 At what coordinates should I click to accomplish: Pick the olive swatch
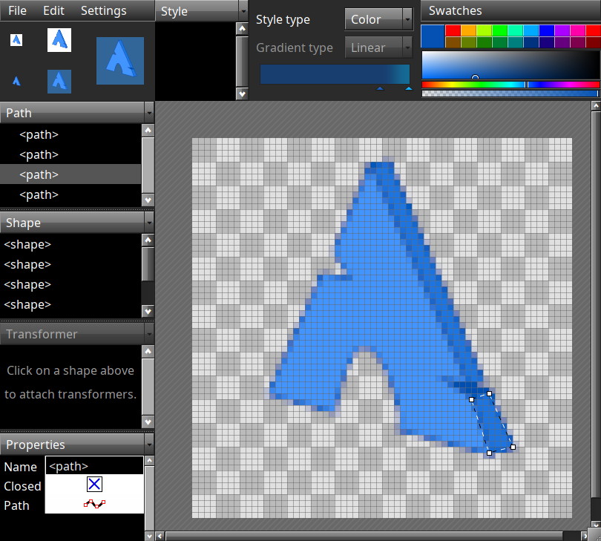tap(468, 42)
